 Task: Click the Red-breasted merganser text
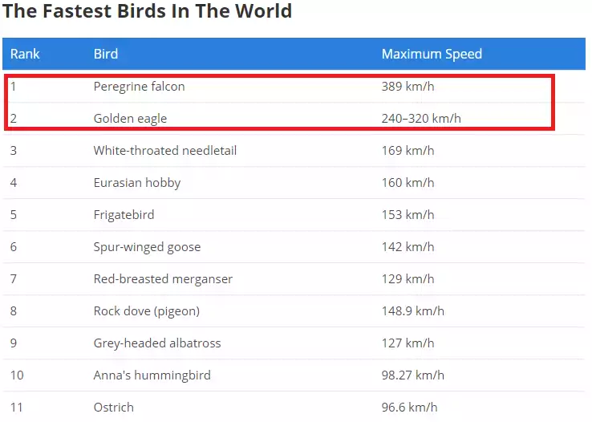tap(163, 279)
